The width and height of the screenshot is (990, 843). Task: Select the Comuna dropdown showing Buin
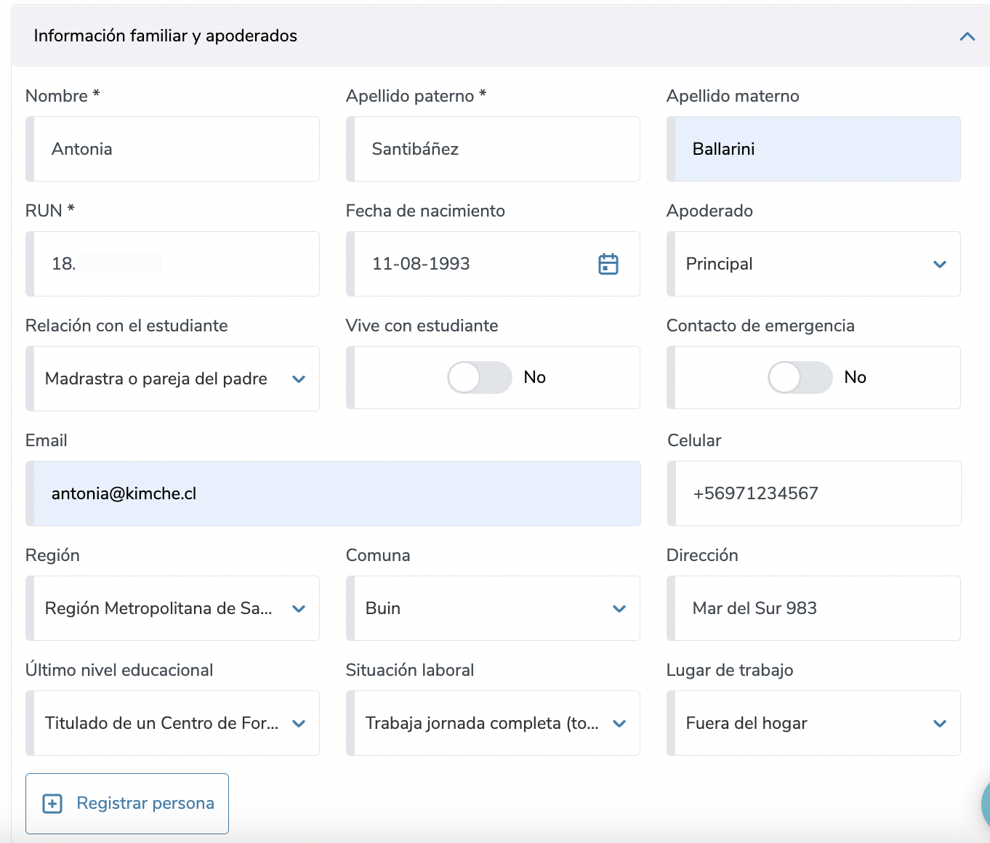(494, 608)
